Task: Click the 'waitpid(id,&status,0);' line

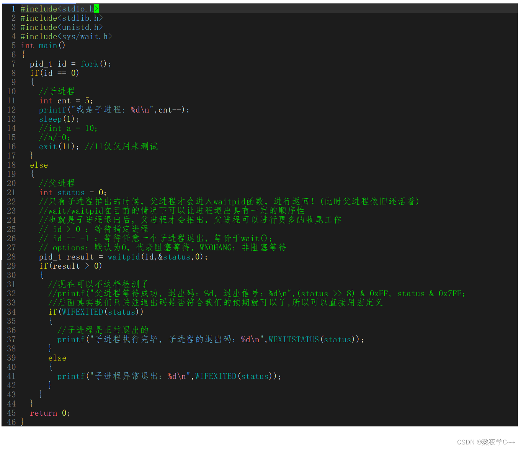Action: pyautogui.click(x=123, y=256)
